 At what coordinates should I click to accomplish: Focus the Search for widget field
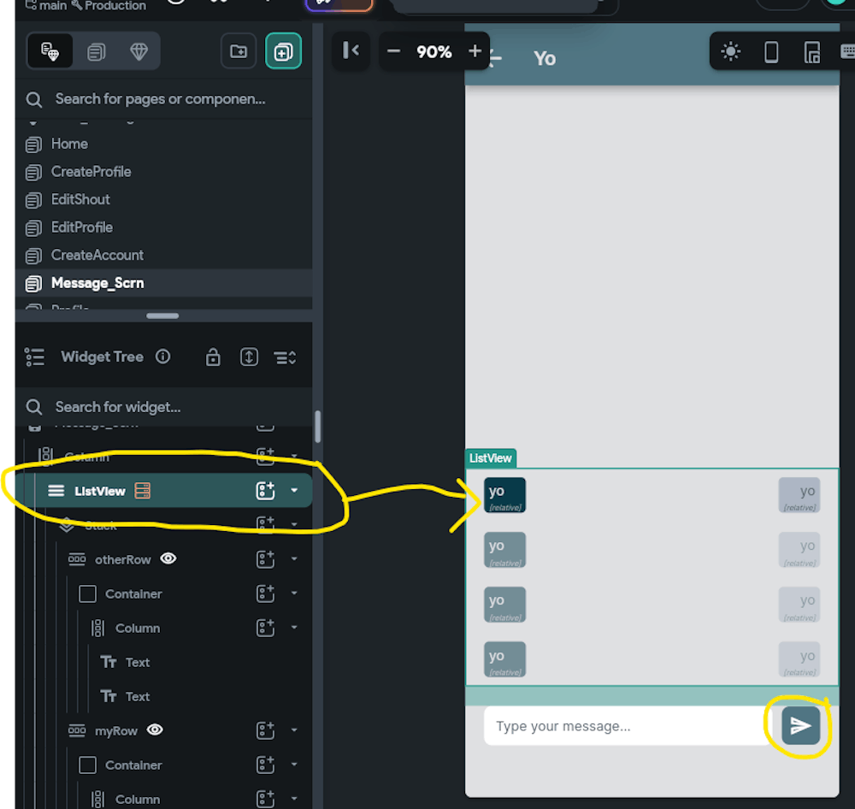coord(163,407)
